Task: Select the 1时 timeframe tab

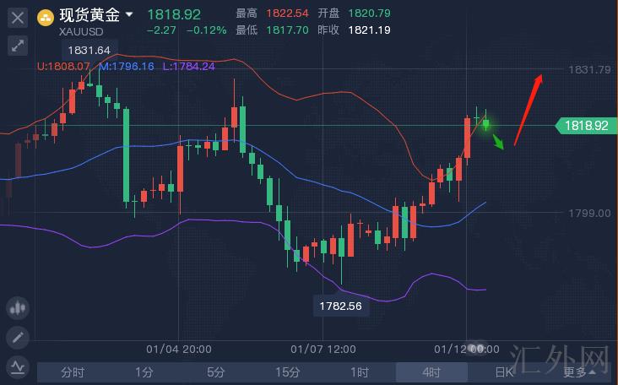Action: pyautogui.click(x=360, y=371)
